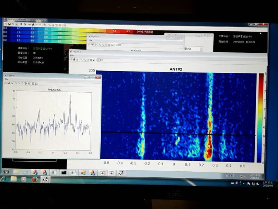The height and width of the screenshot is (209, 278).
Task: Click the print icon in Figure 5 toolbar
Action: coord(96,44)
